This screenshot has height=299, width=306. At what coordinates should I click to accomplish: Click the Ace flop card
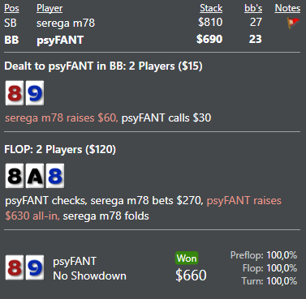coord(35,176)
